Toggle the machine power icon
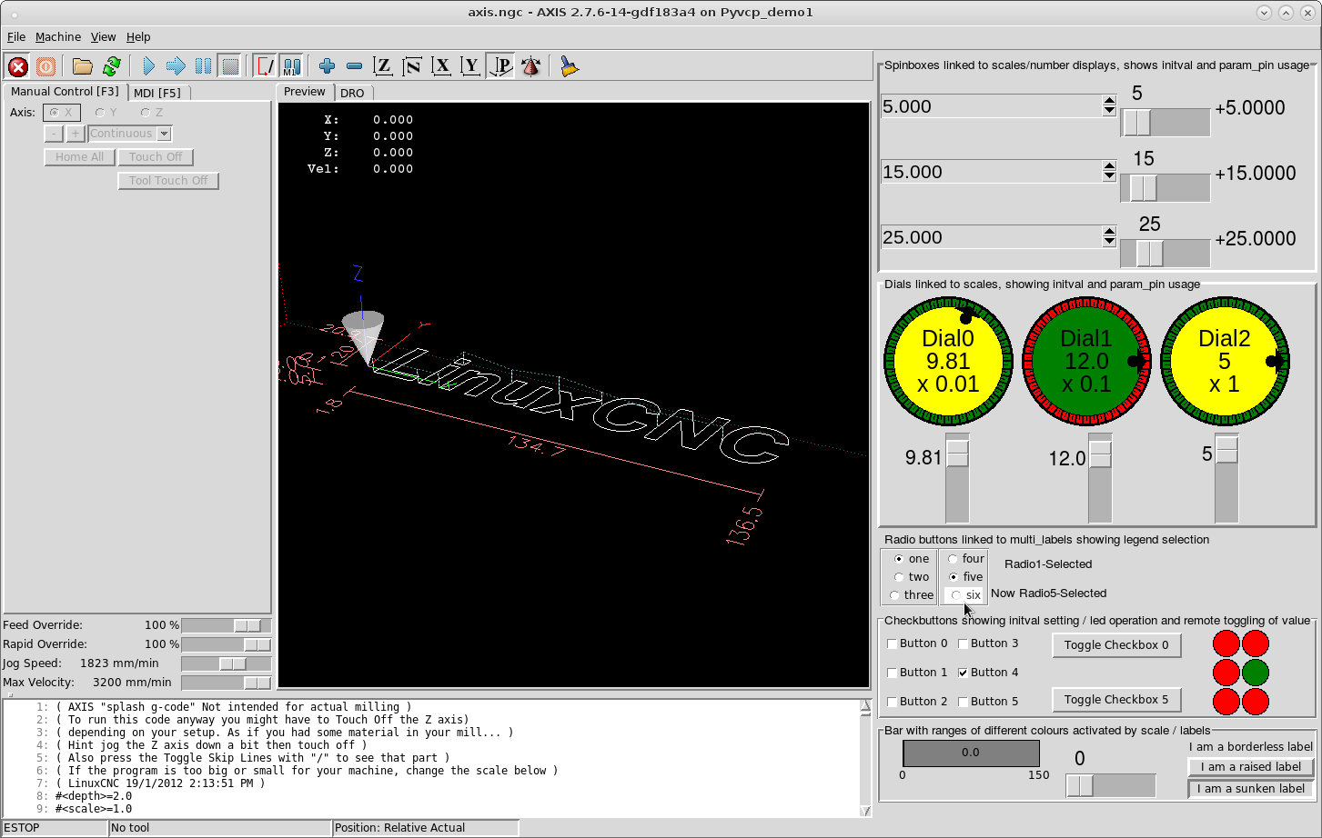Image resolution: width=1322 pixels, height=838 pixels. click(45, 66)
